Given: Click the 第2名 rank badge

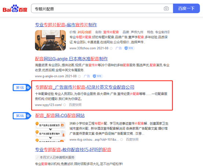Looking at the screenshot, I should pyautogui.click(x=22, y=116).
